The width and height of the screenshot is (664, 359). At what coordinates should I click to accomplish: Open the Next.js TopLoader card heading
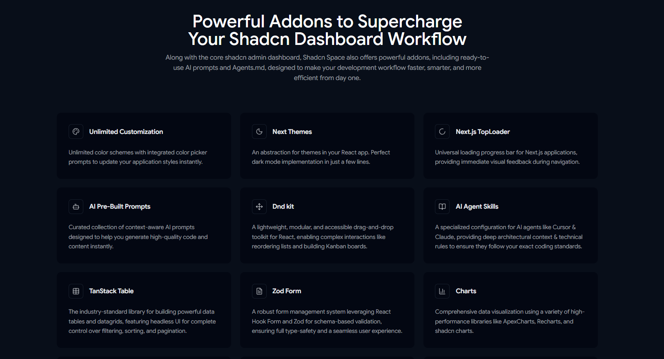click(483, 132)
